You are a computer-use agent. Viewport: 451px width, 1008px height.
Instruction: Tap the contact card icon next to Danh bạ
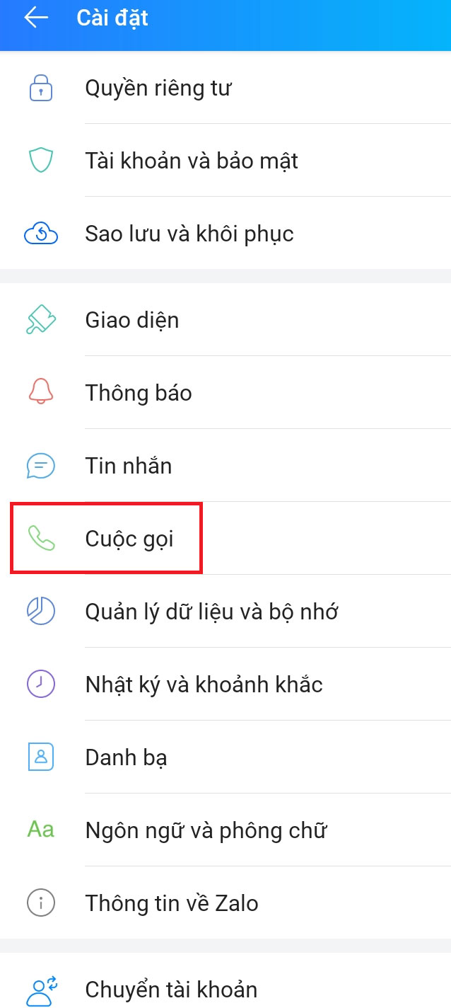[x=40, y=757]
